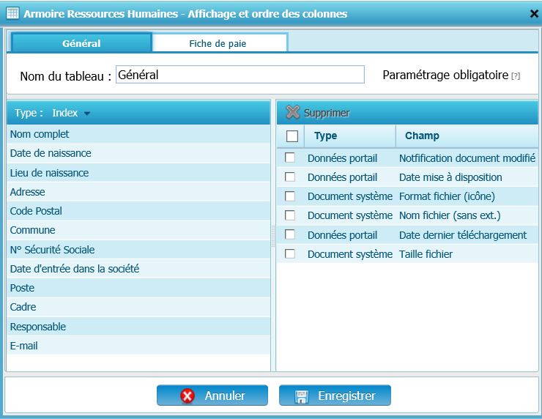Select the Taille fichier row checkbox
This screenshot has width=542, height=419.
click(x=290, y=253)
